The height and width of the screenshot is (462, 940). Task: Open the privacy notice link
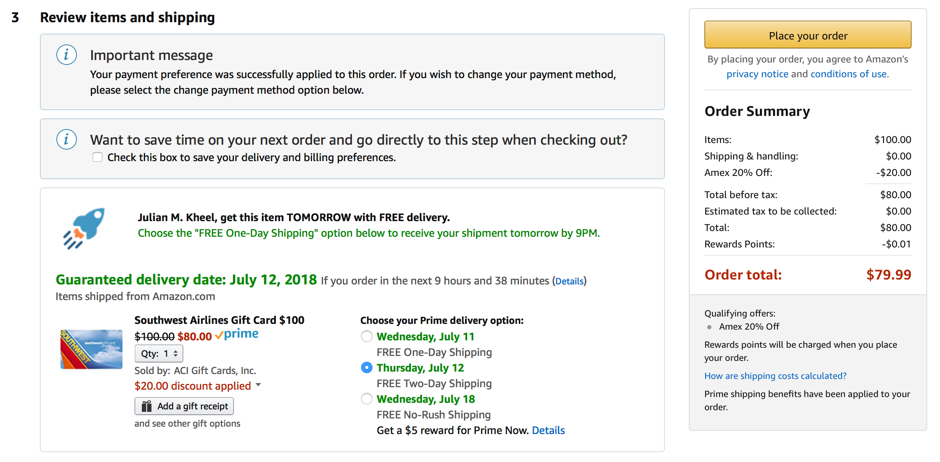coord(757,74)
